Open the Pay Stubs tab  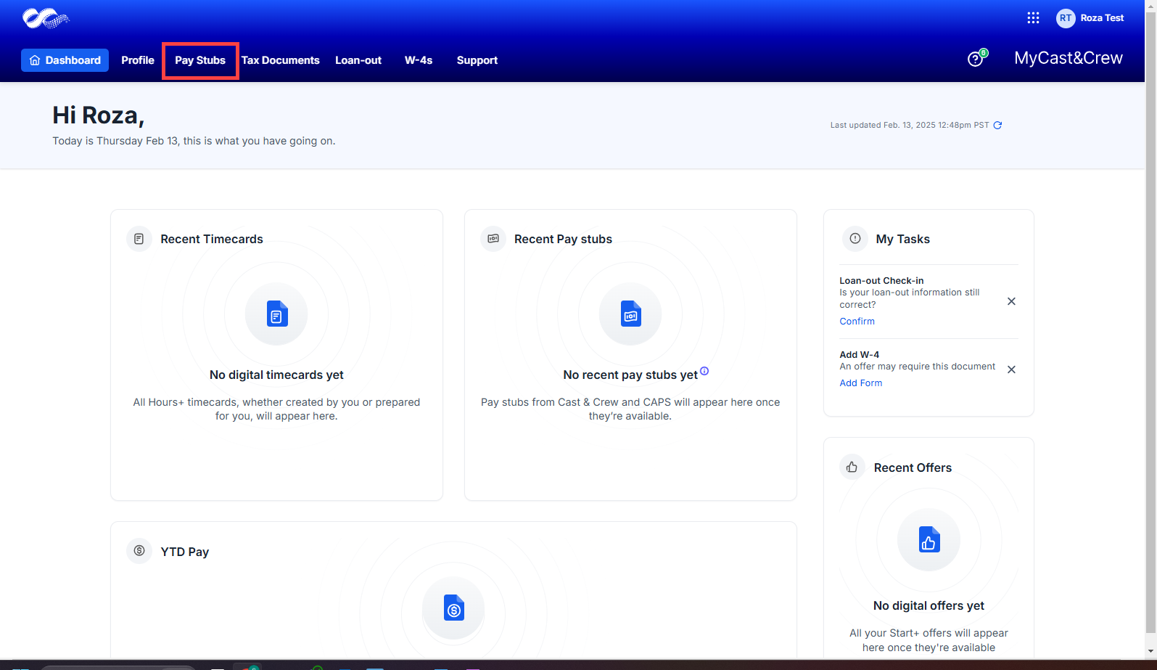pos(200,60)
